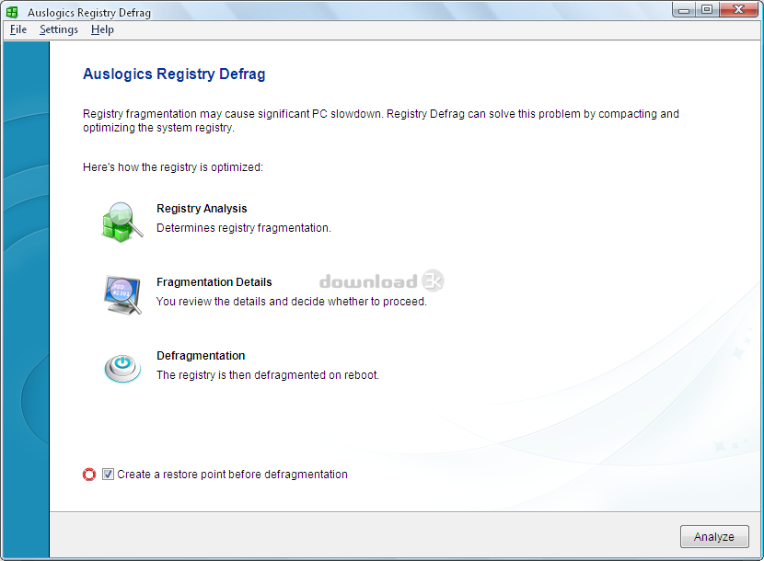Image resolution: width=764 pixels, height=561 pixels.
Task: Click the Registry Analysis magnifier icon
Action: tap(122, 221)
